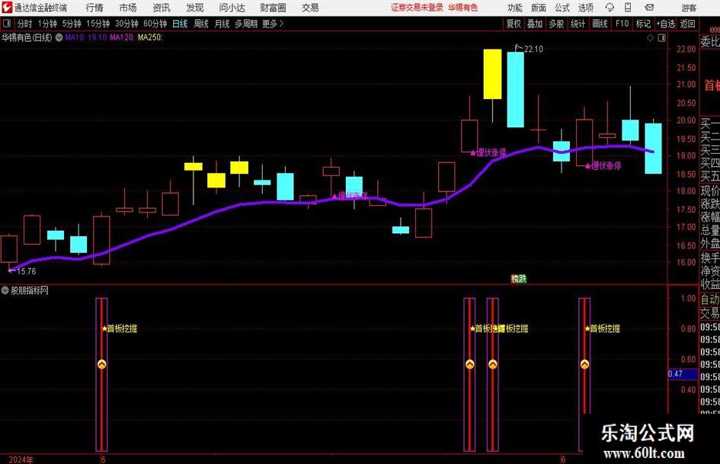
Task: Add stock with +自选 button
Action: point(665,24)
